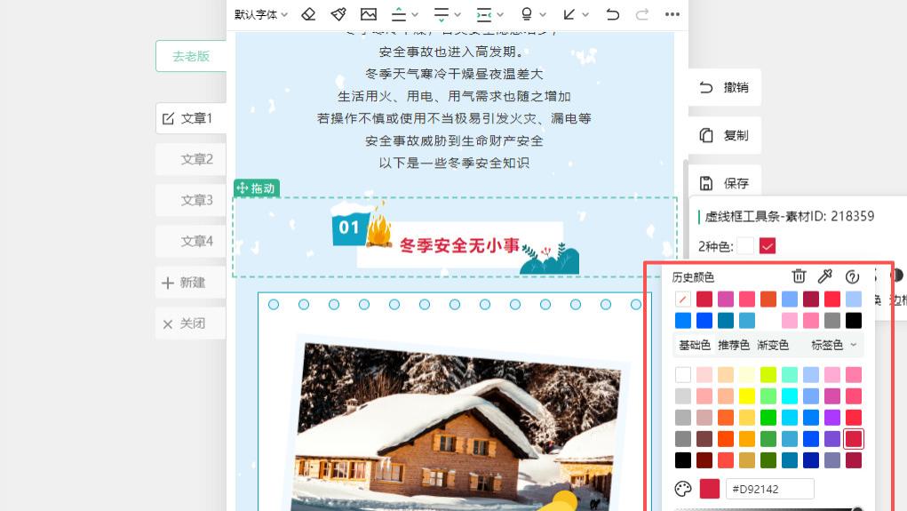Image resolution: width=907 pixels, height=511 pixels.
Task: Pick the black swatch in history colors
Action: [853, 321]
